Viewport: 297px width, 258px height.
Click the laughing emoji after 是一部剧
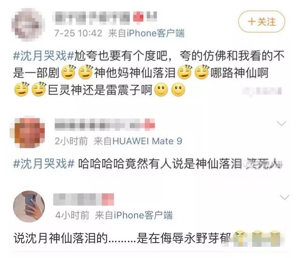[69, 72]
